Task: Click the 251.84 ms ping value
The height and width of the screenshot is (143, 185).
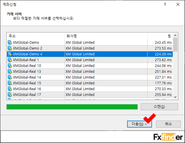Action: (x=163, y=71)
